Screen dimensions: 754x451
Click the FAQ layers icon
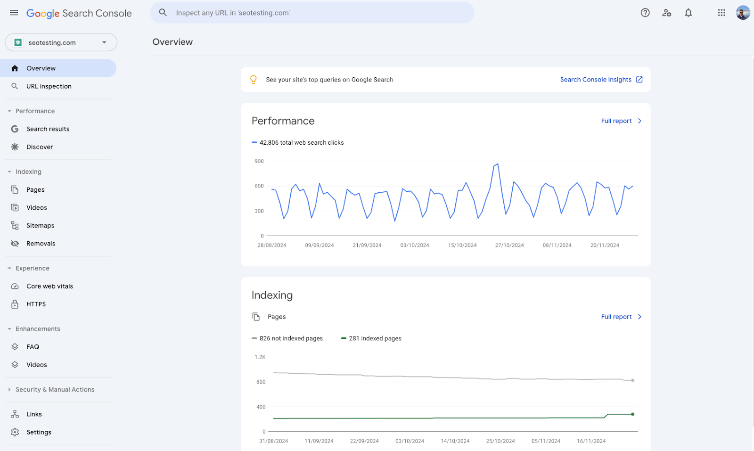click(x=15, y=347)
